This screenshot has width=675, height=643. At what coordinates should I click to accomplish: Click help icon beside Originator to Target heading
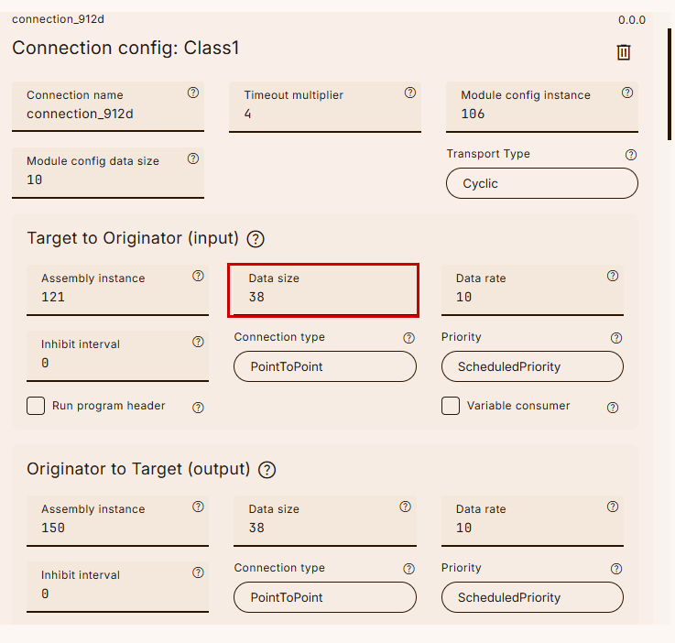[x=267, y=470]
